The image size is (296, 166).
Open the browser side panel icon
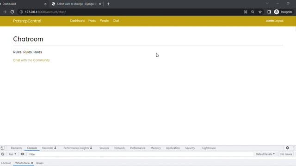click(269, 12)
